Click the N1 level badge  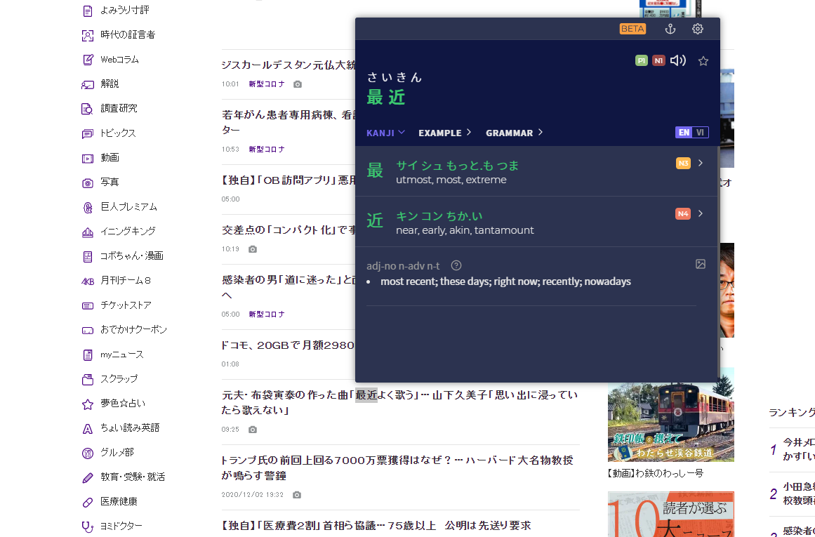point(658,61)
